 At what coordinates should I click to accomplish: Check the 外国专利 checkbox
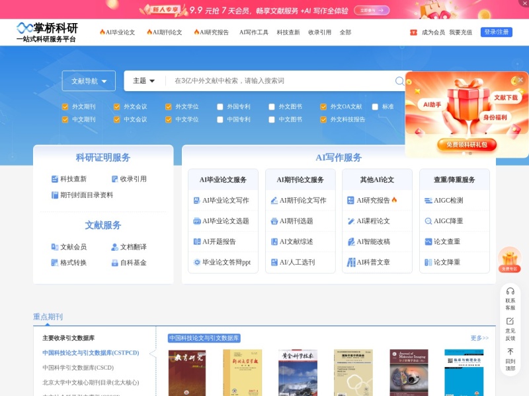pyautogui.click(x=220, y=107)
